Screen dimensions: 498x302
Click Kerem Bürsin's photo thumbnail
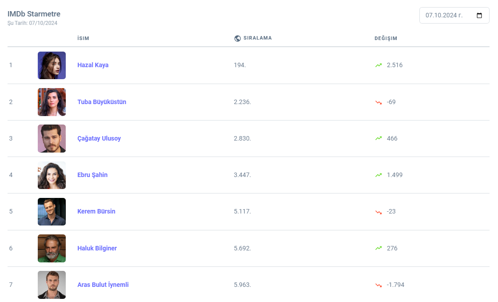click(52, 212)
